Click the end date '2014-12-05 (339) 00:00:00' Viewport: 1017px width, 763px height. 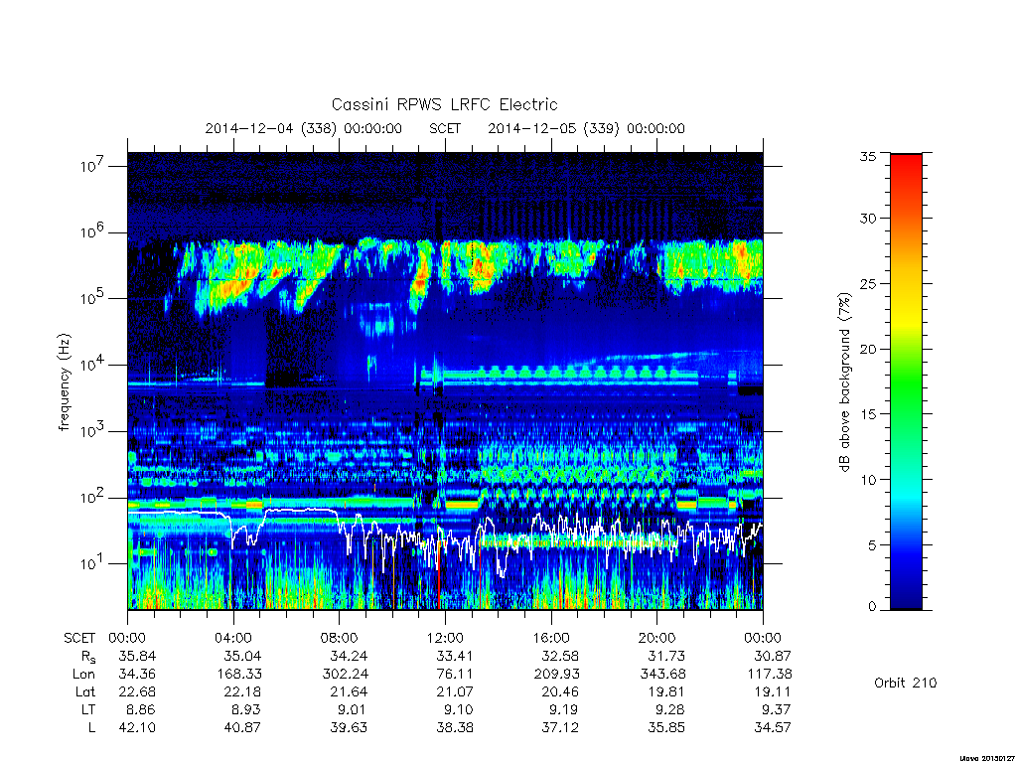pyautogui.click(x=586, y=128)
